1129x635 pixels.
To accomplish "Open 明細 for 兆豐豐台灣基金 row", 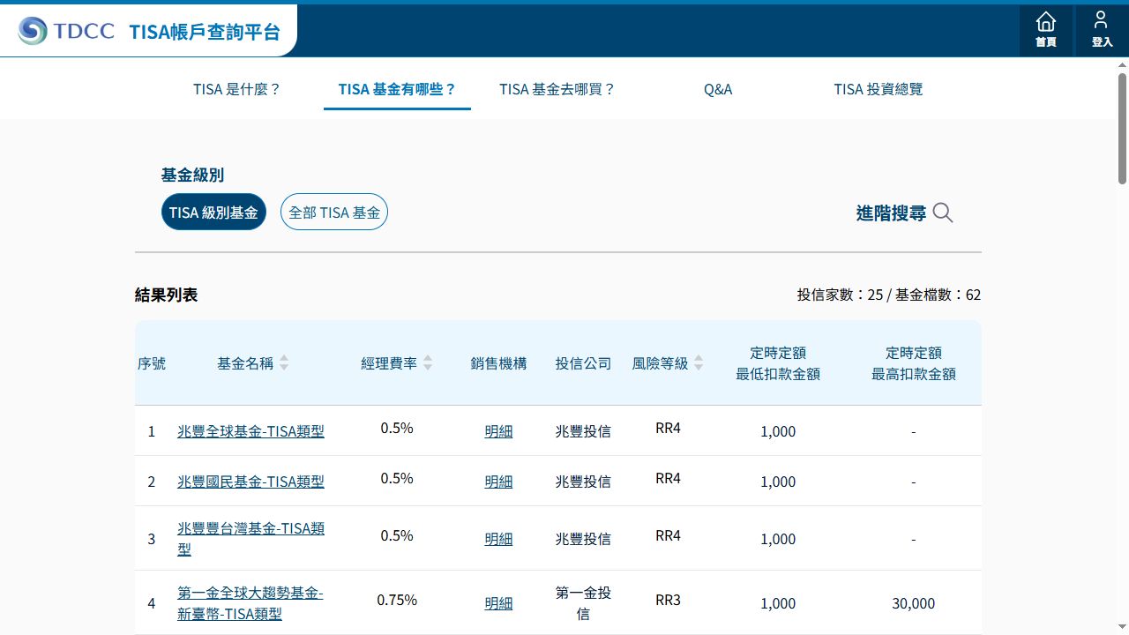I will click(498, 539).
